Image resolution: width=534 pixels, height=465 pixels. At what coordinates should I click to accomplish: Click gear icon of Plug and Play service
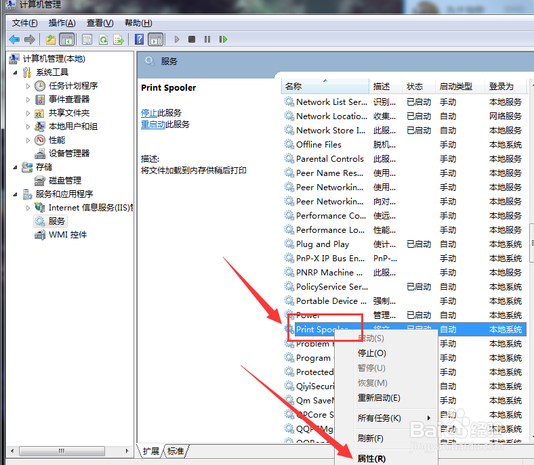[x=289, y=244]
